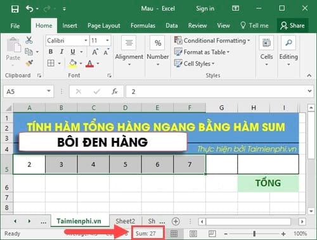
Task: Switch to the Sheet2 tab
Action: point(125,221)
